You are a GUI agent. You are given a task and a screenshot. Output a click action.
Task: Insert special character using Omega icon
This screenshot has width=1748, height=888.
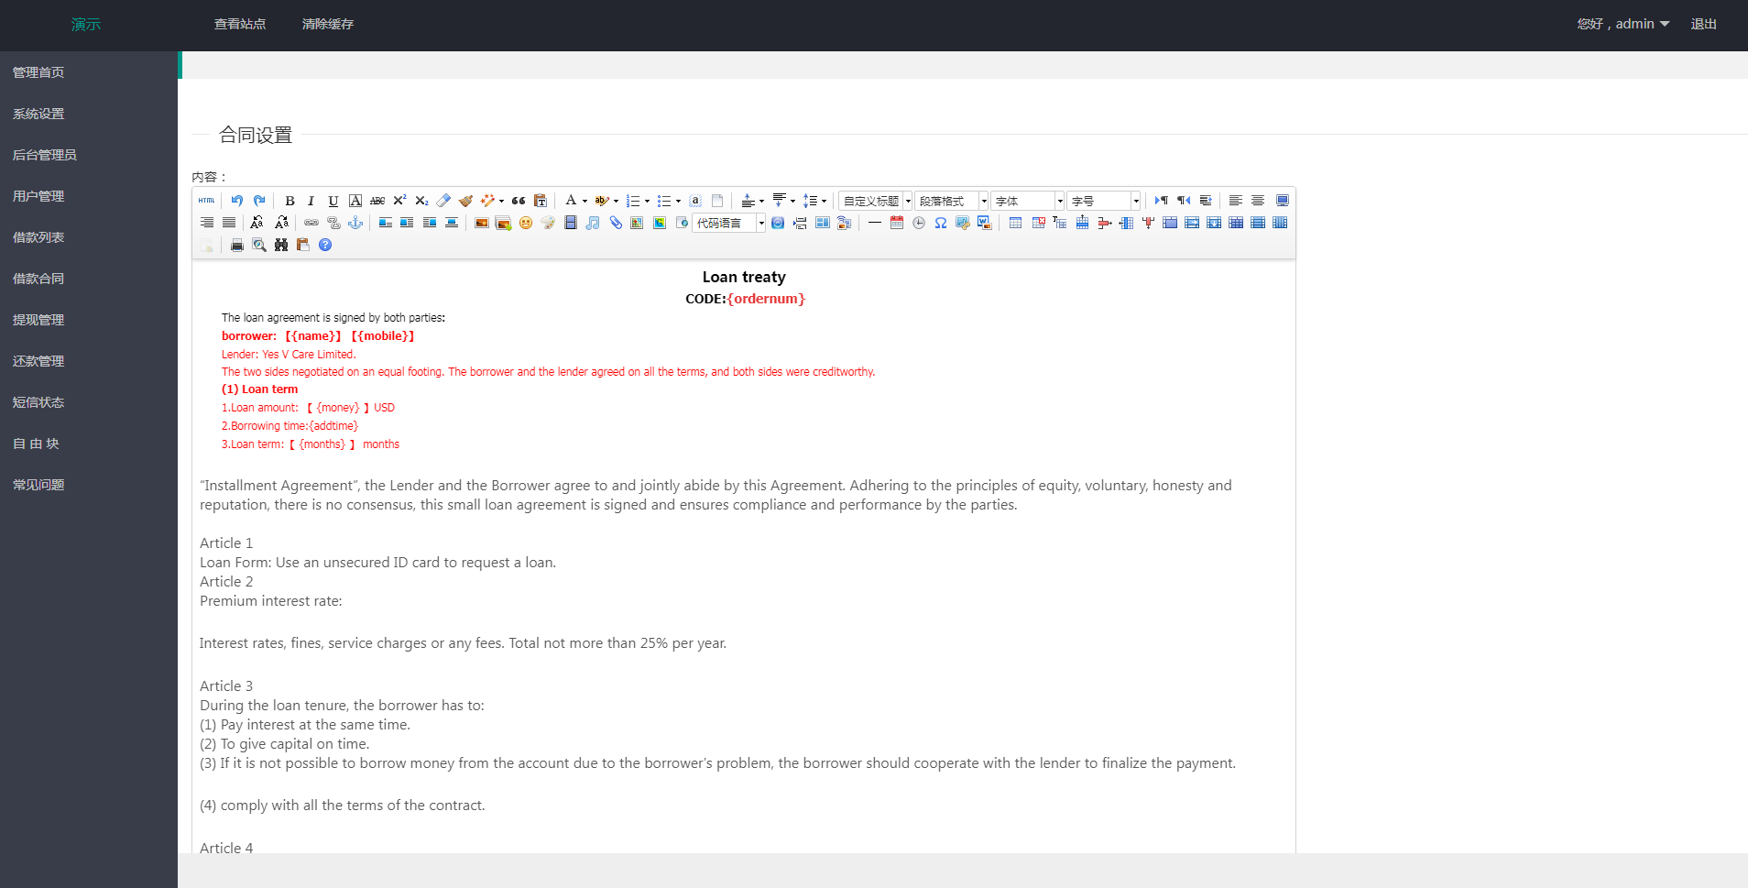pos(941,223)
